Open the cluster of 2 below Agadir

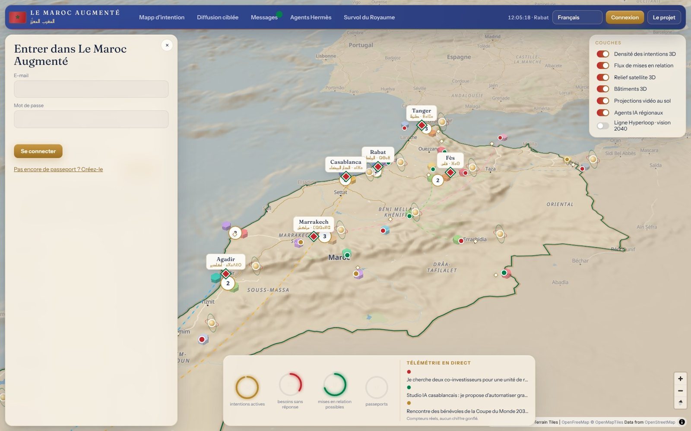(x=228, y=284)
